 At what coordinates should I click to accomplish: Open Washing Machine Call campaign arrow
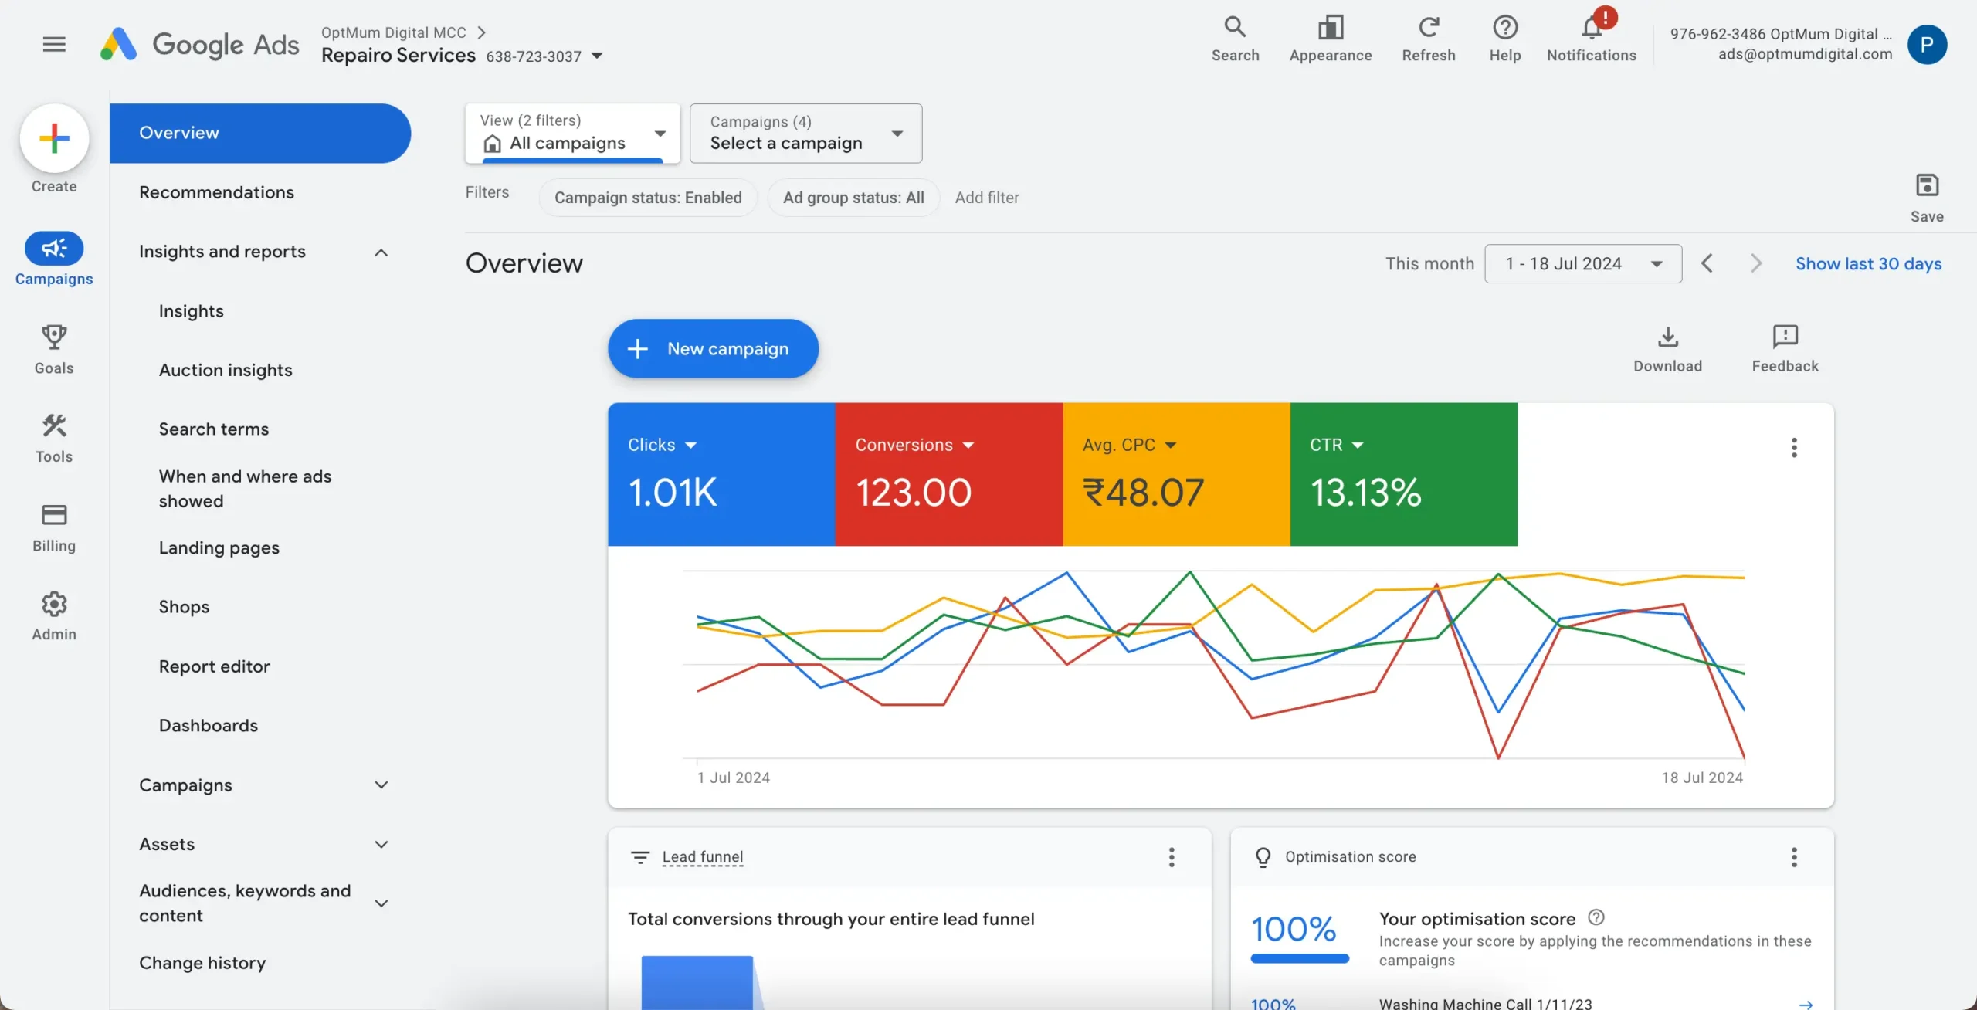click(1805, 1004)
